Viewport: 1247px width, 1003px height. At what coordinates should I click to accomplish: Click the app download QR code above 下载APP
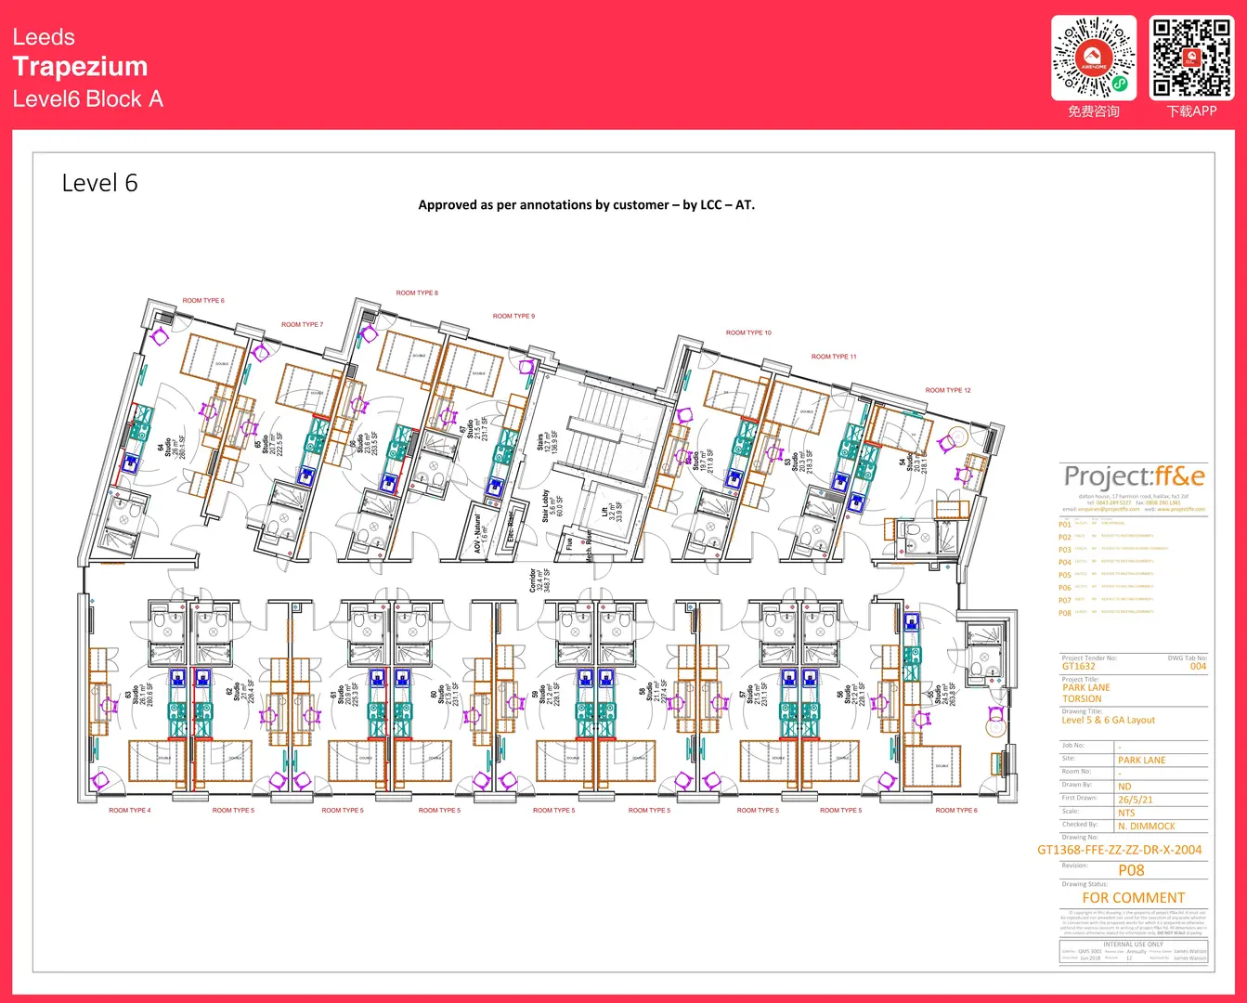[1191, 58]
